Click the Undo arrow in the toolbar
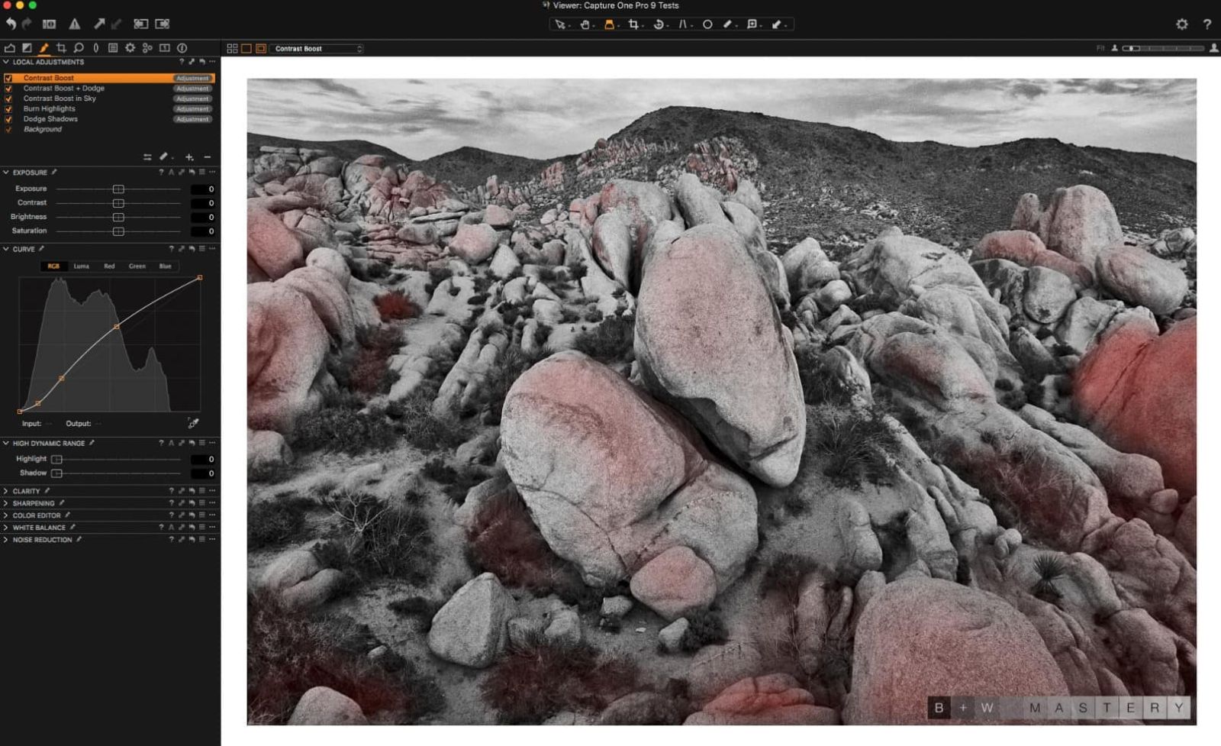 pos(11,24)
